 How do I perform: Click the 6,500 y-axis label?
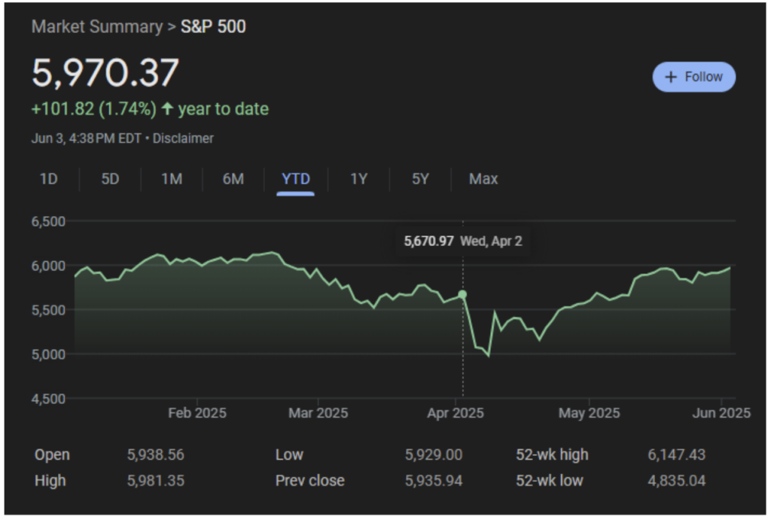tap(48, 222)
